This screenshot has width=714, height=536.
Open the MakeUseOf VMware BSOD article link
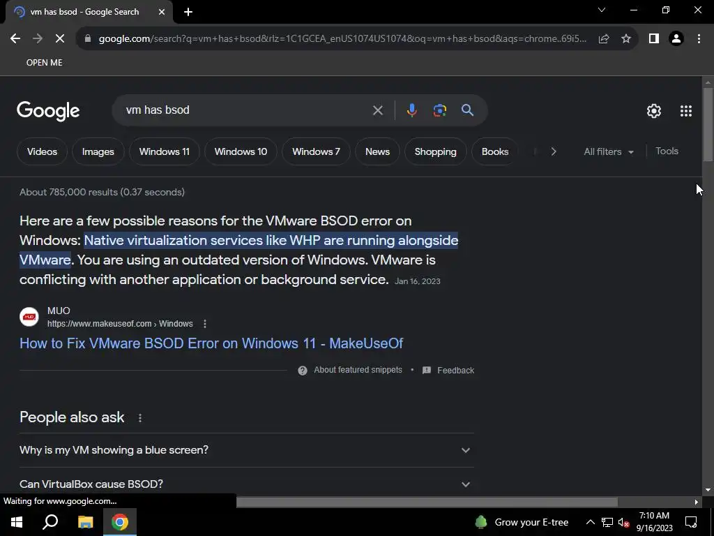pos(211,343)
